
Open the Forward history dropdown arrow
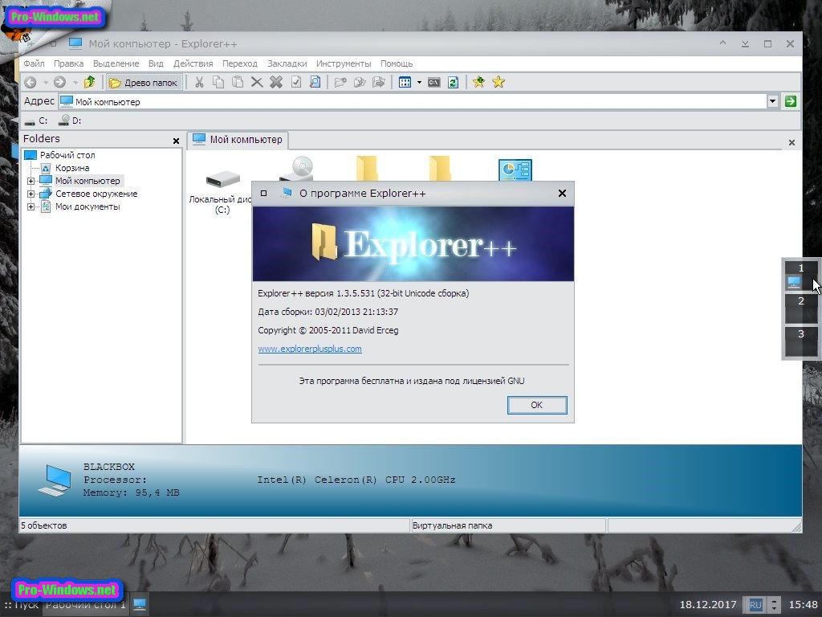(75, 83)
